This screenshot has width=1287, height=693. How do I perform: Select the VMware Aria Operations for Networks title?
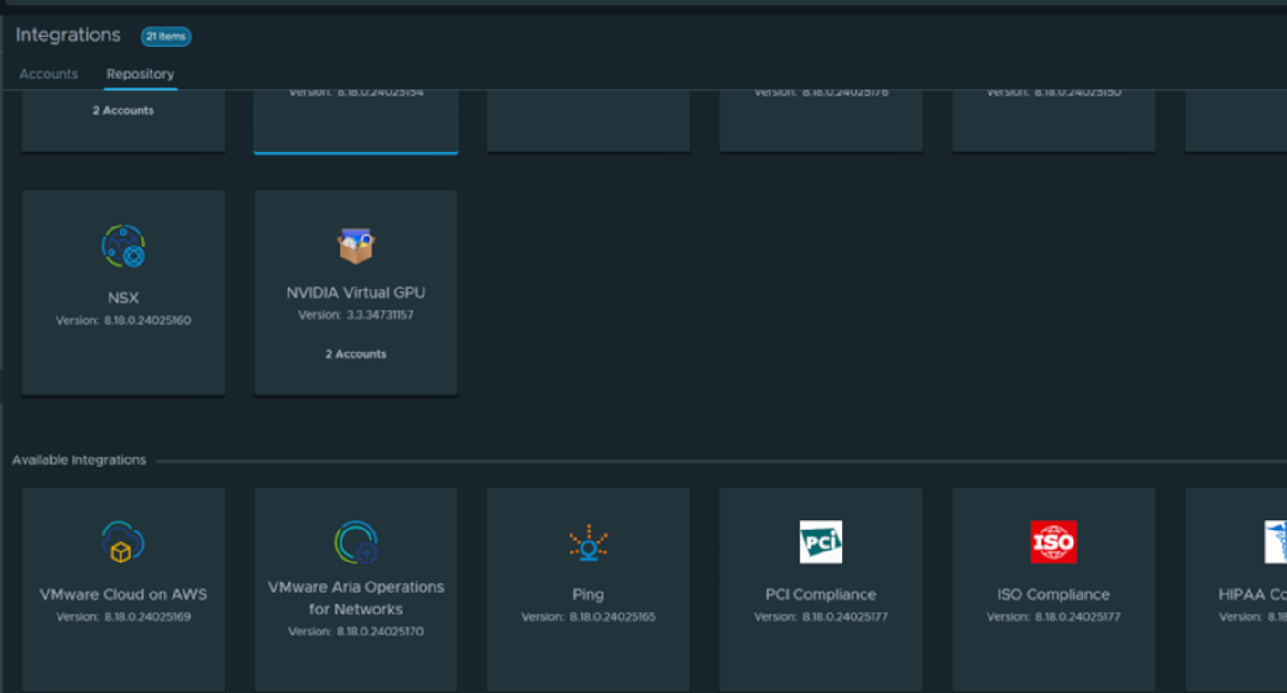(x=356, y=598)
